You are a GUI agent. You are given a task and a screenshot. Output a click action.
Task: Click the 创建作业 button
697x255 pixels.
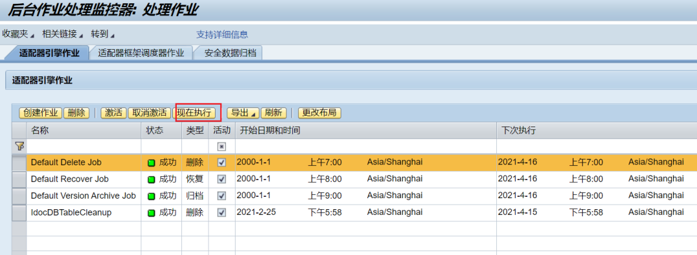point(41,113)
